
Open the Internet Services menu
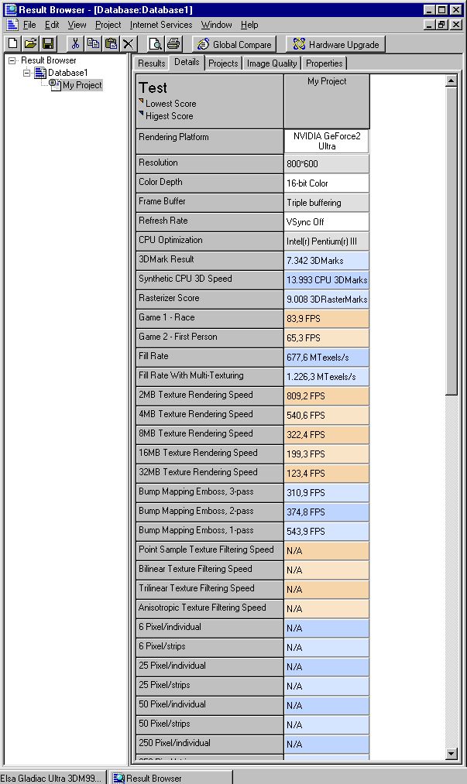pyautogui.click(x=160, y=25)
